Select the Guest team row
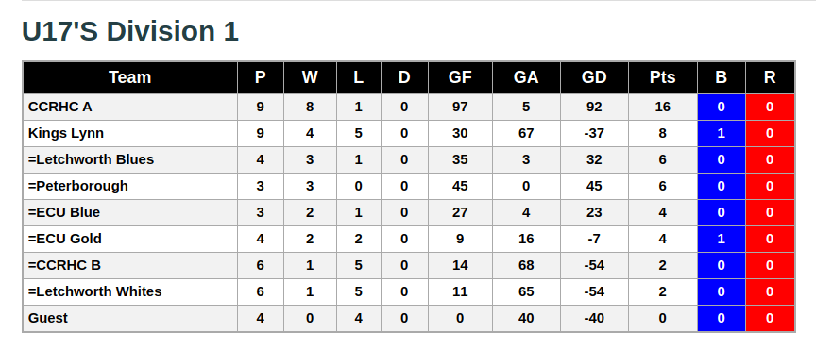Image resolution: width=816 pixels, height=349 pixels. point(409,318)
